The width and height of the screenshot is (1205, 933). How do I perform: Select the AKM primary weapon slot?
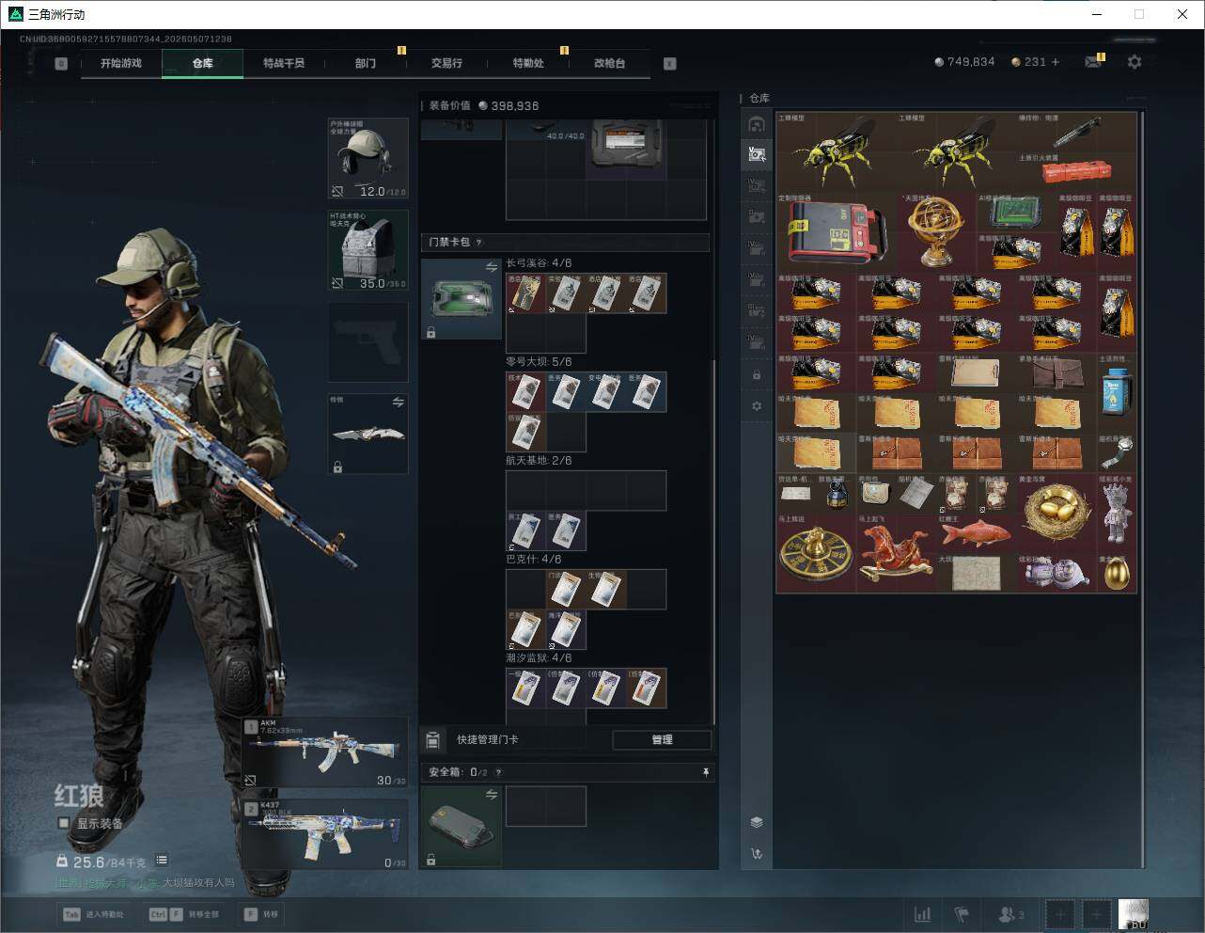click(x=325, y=752)
